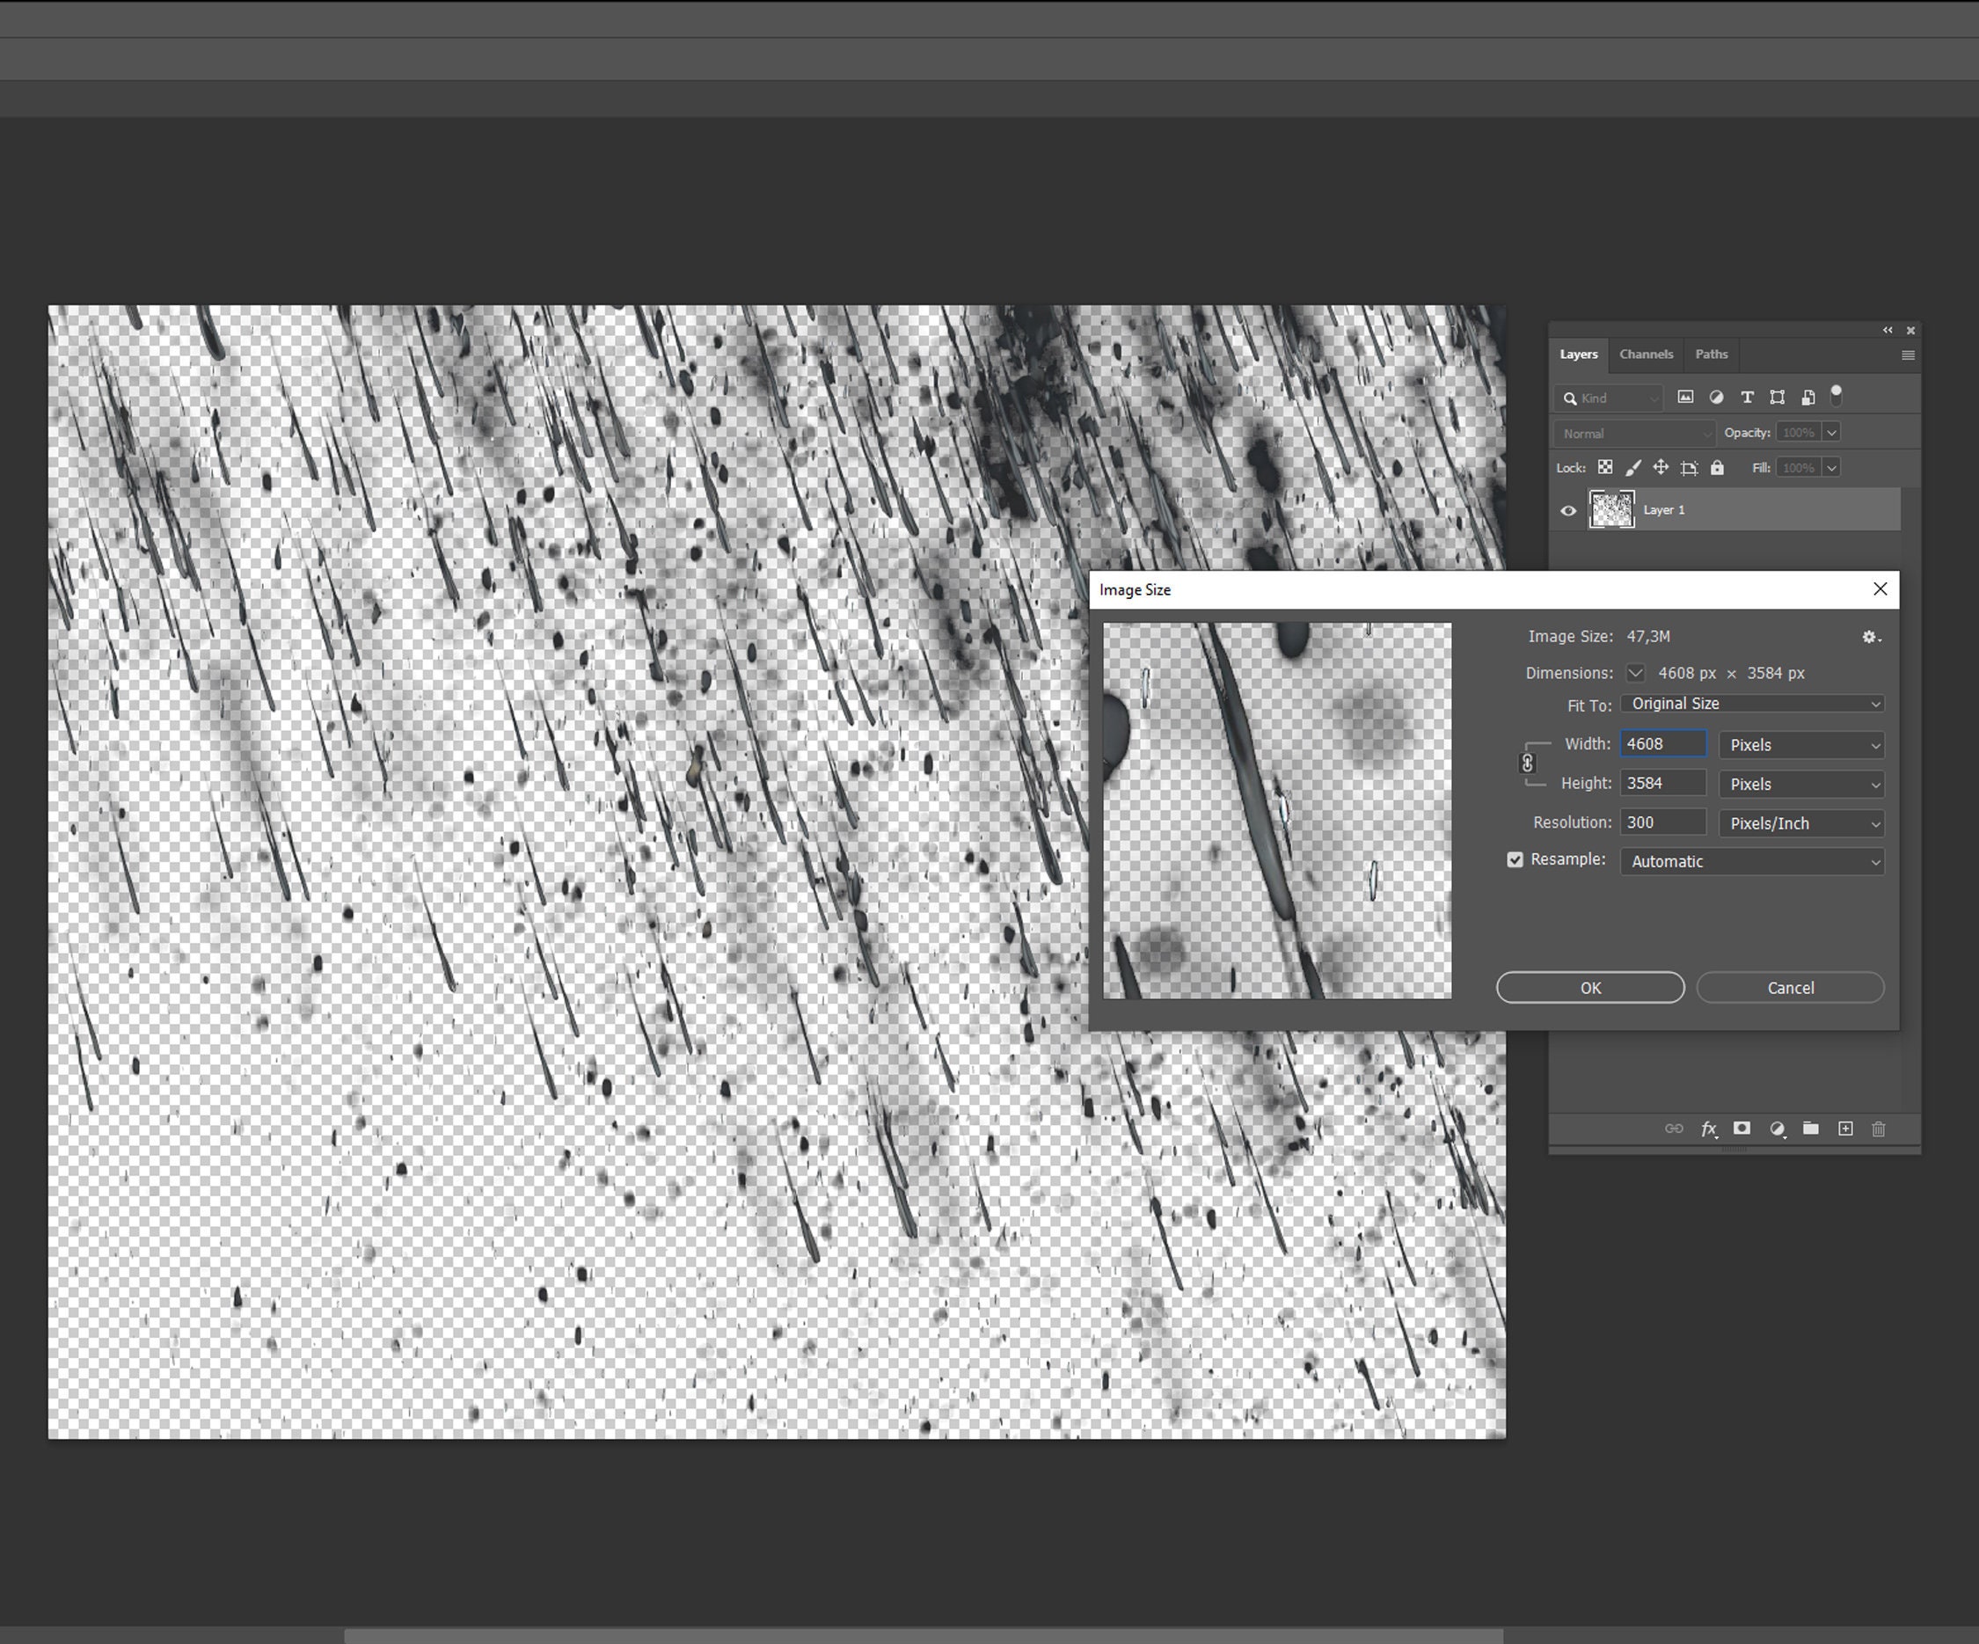
Task: Open the Fit To dropdown
Action: (x=1752, y=703)
